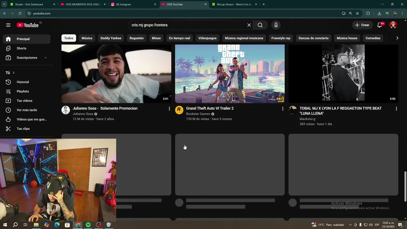Switch to Stream - Kick Dashboard tab

32,4
